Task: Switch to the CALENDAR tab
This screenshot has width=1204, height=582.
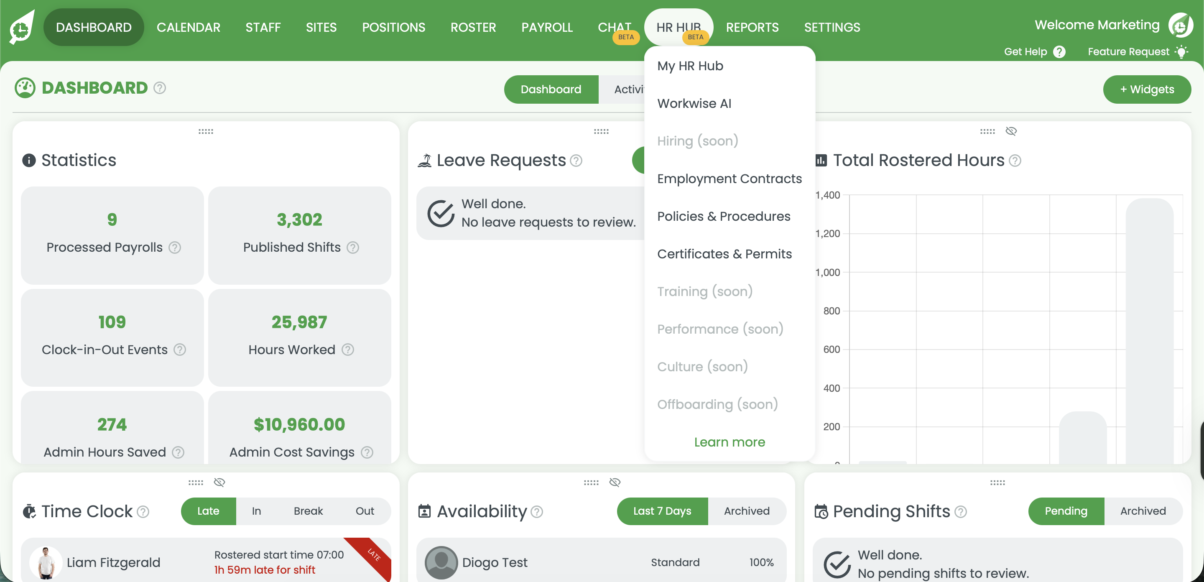Action: click(189, 27)
